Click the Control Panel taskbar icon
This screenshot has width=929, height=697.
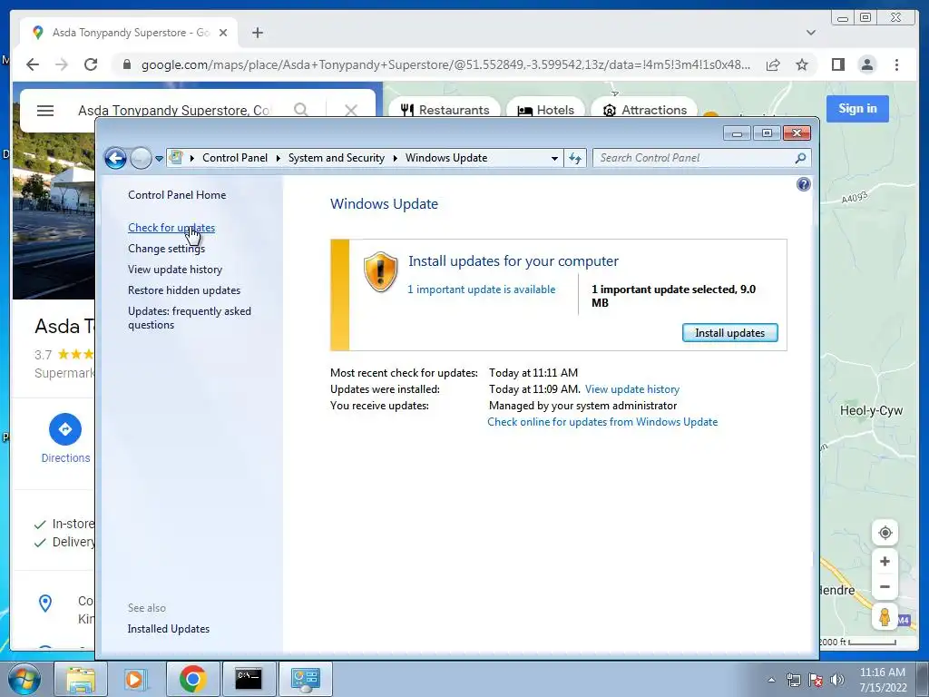click(x=305, y=679)
